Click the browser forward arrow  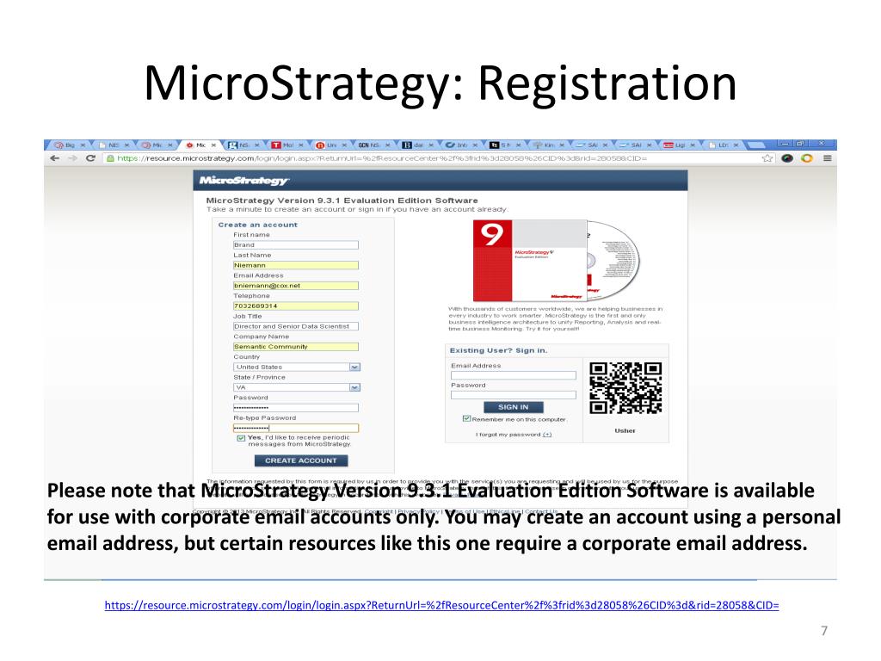(x=72, y=158)
